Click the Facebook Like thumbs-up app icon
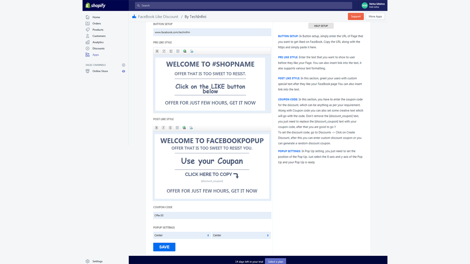The width and height of the screenshot is (470, 264). pos(134,16)
